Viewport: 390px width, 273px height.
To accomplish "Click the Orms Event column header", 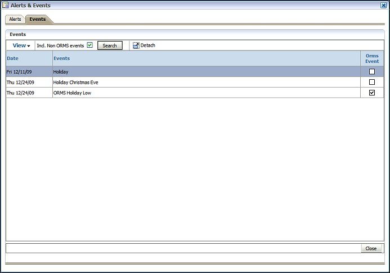I will click(x=371, y=58).
